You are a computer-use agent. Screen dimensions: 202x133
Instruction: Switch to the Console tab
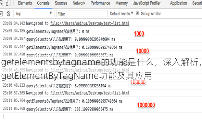[x=43, y=3]
